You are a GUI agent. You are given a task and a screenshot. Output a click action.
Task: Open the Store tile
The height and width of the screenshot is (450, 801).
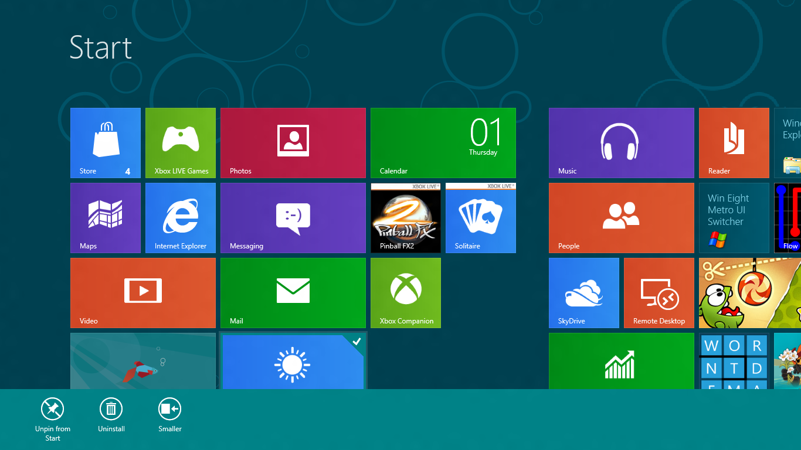(x=106, y=143)
